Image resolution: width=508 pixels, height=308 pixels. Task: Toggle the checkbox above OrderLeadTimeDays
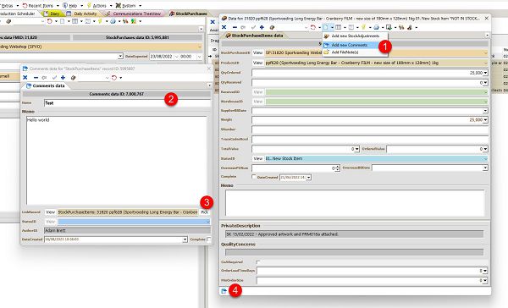pyautogui.click(x=258, y=261)
